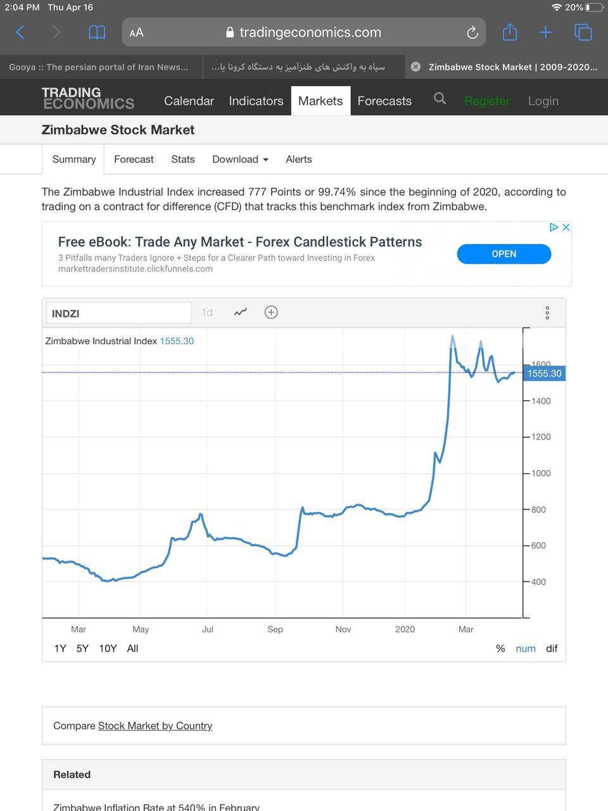Click the site search magnifier icon
Screen dimensions: 608x811
(x=440, y=99)
